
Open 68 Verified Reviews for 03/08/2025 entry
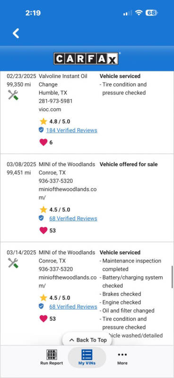[73, 219]
